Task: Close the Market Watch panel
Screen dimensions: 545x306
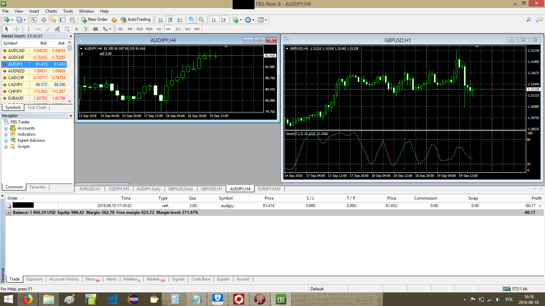Action: (71, 36)
